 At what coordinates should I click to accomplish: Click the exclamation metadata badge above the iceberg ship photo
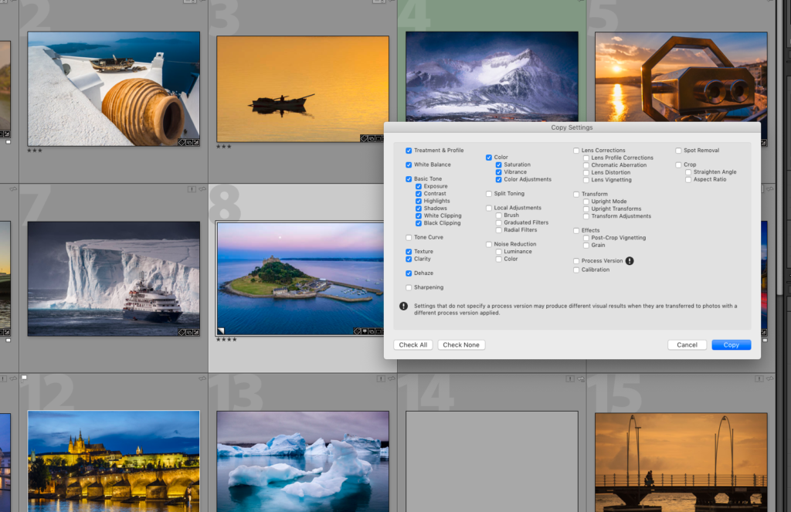[x=192, y=188]
